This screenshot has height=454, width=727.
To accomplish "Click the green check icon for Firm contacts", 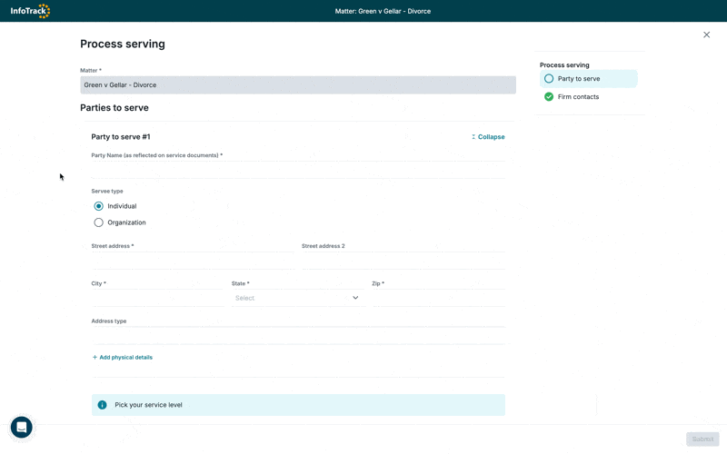I will pos(549,96).
